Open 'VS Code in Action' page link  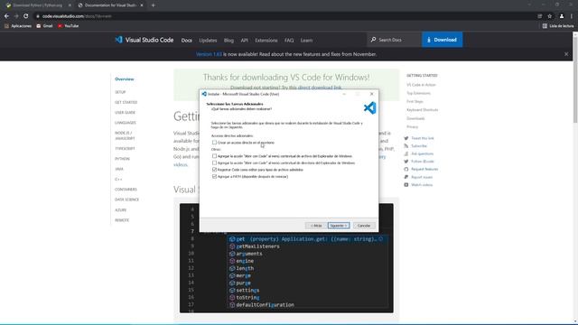click(x=421, y=85)
